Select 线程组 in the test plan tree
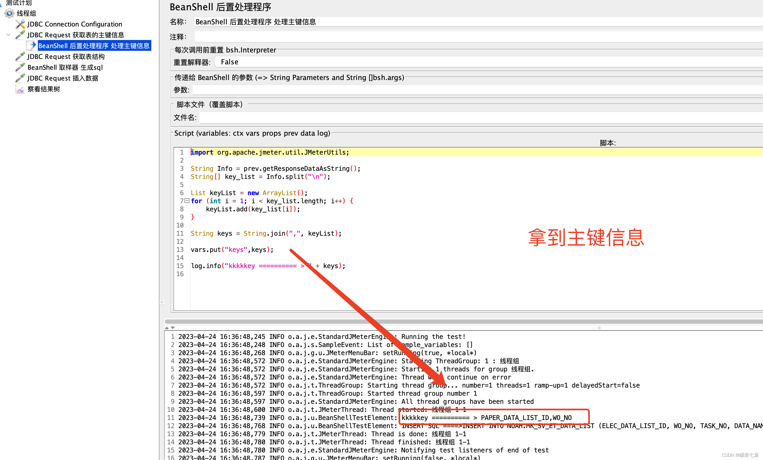Image resolution: width=763 pixels, height=460 pixels. click(26, 13)
